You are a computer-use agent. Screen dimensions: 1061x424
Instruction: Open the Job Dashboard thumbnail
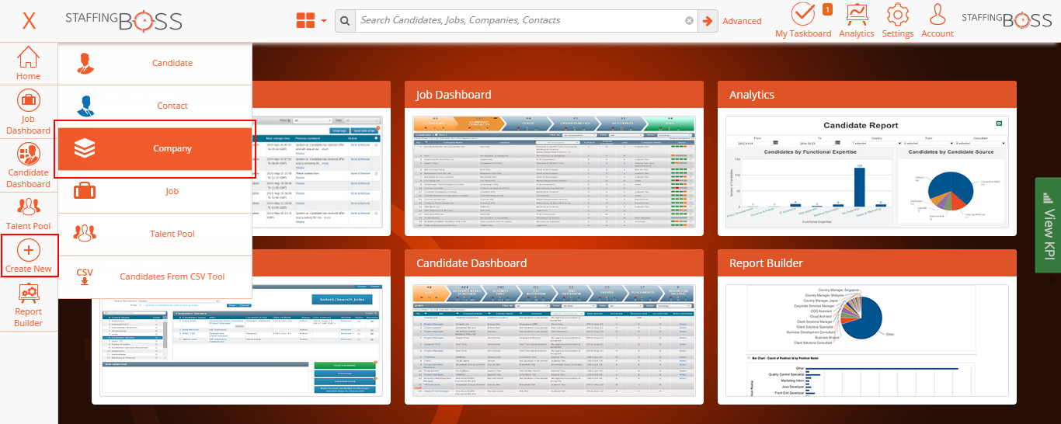point(554,172)
